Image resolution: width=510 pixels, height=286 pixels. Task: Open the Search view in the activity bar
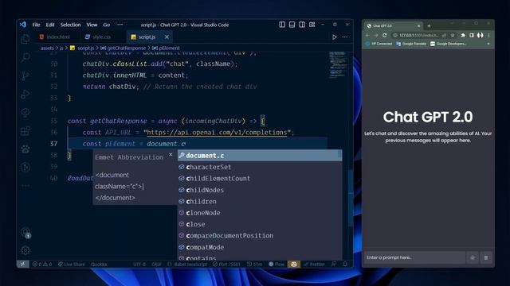pos(25,57)
